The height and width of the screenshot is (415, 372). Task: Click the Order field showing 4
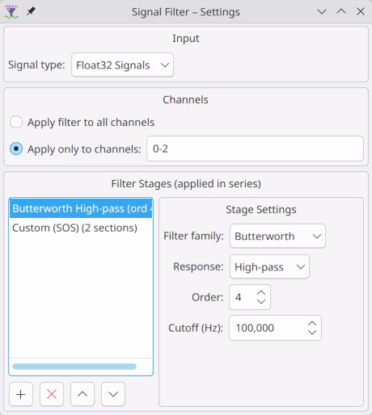[x=250, y=297]
